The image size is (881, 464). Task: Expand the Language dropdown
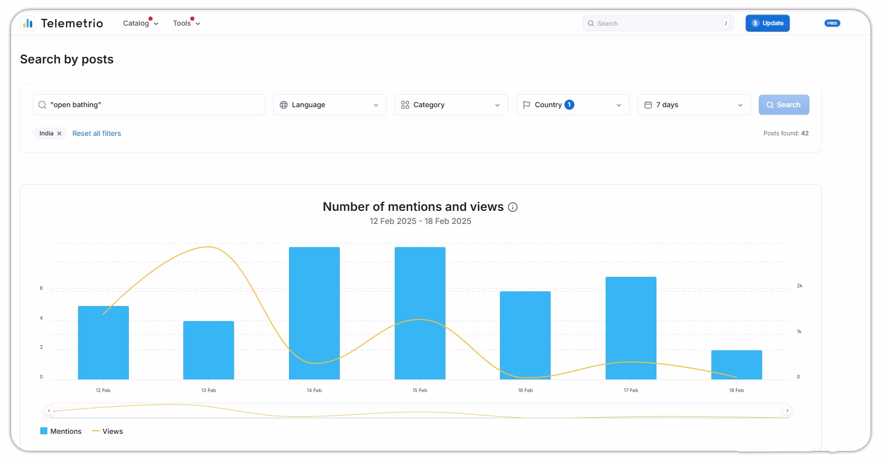330,105
